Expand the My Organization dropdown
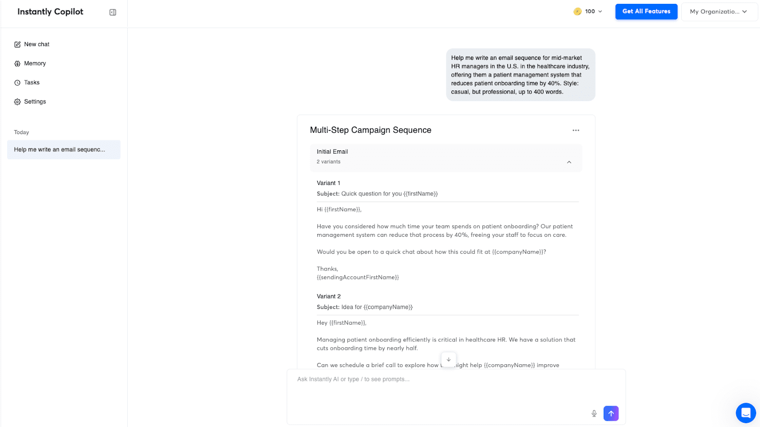Screen dimensions: 760x427 719,12
